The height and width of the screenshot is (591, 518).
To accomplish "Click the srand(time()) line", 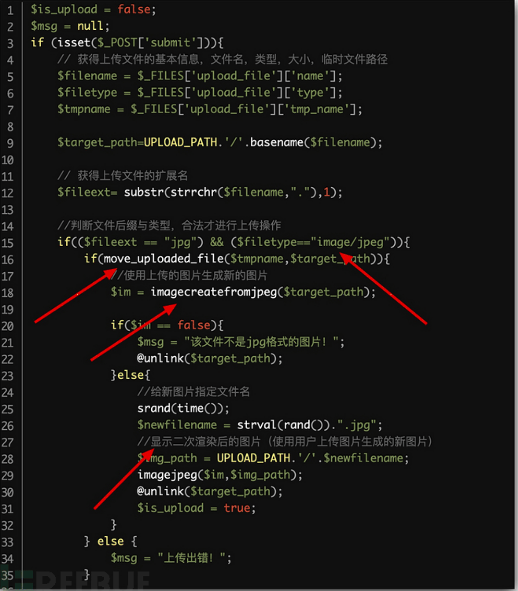I will (183, 408).
